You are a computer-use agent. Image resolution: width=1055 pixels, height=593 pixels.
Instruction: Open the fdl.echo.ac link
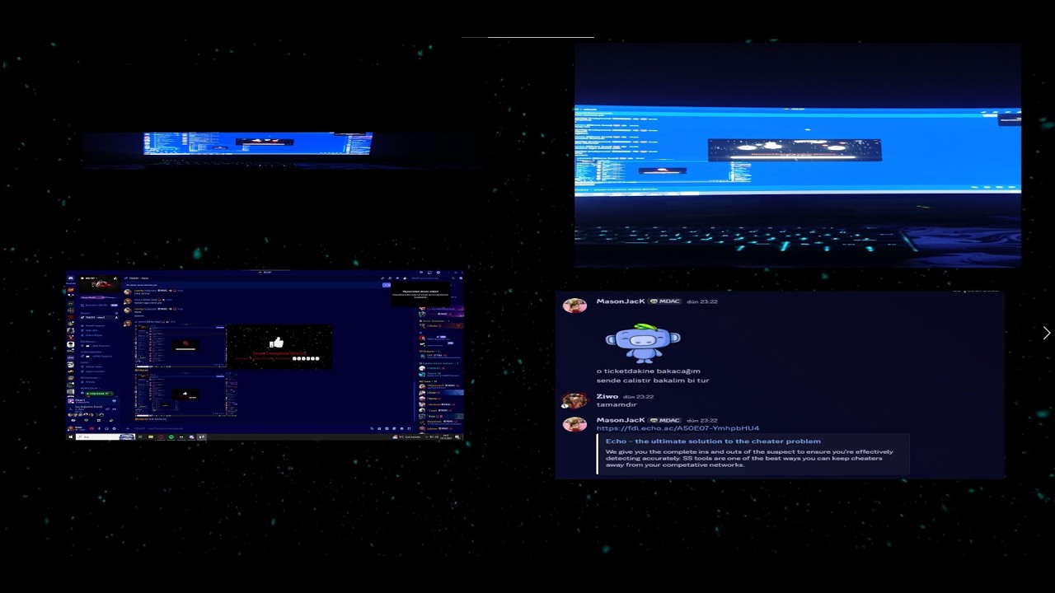tap(678, 428)
